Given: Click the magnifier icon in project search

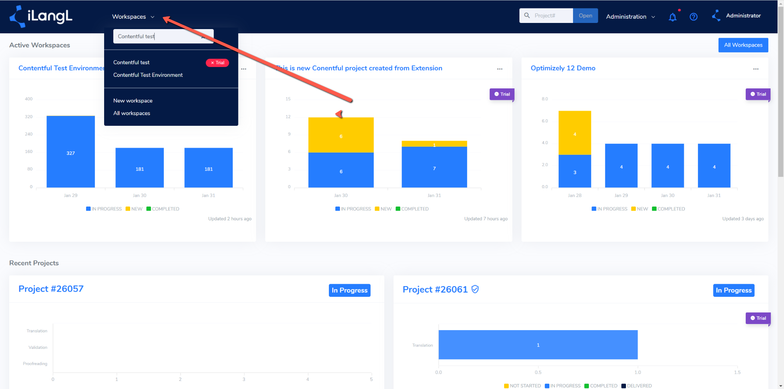Looking at the screenshot, I should tap(527, 16).
